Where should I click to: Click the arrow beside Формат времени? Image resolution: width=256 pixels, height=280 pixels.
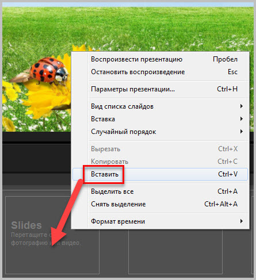(x=242, y=221)
